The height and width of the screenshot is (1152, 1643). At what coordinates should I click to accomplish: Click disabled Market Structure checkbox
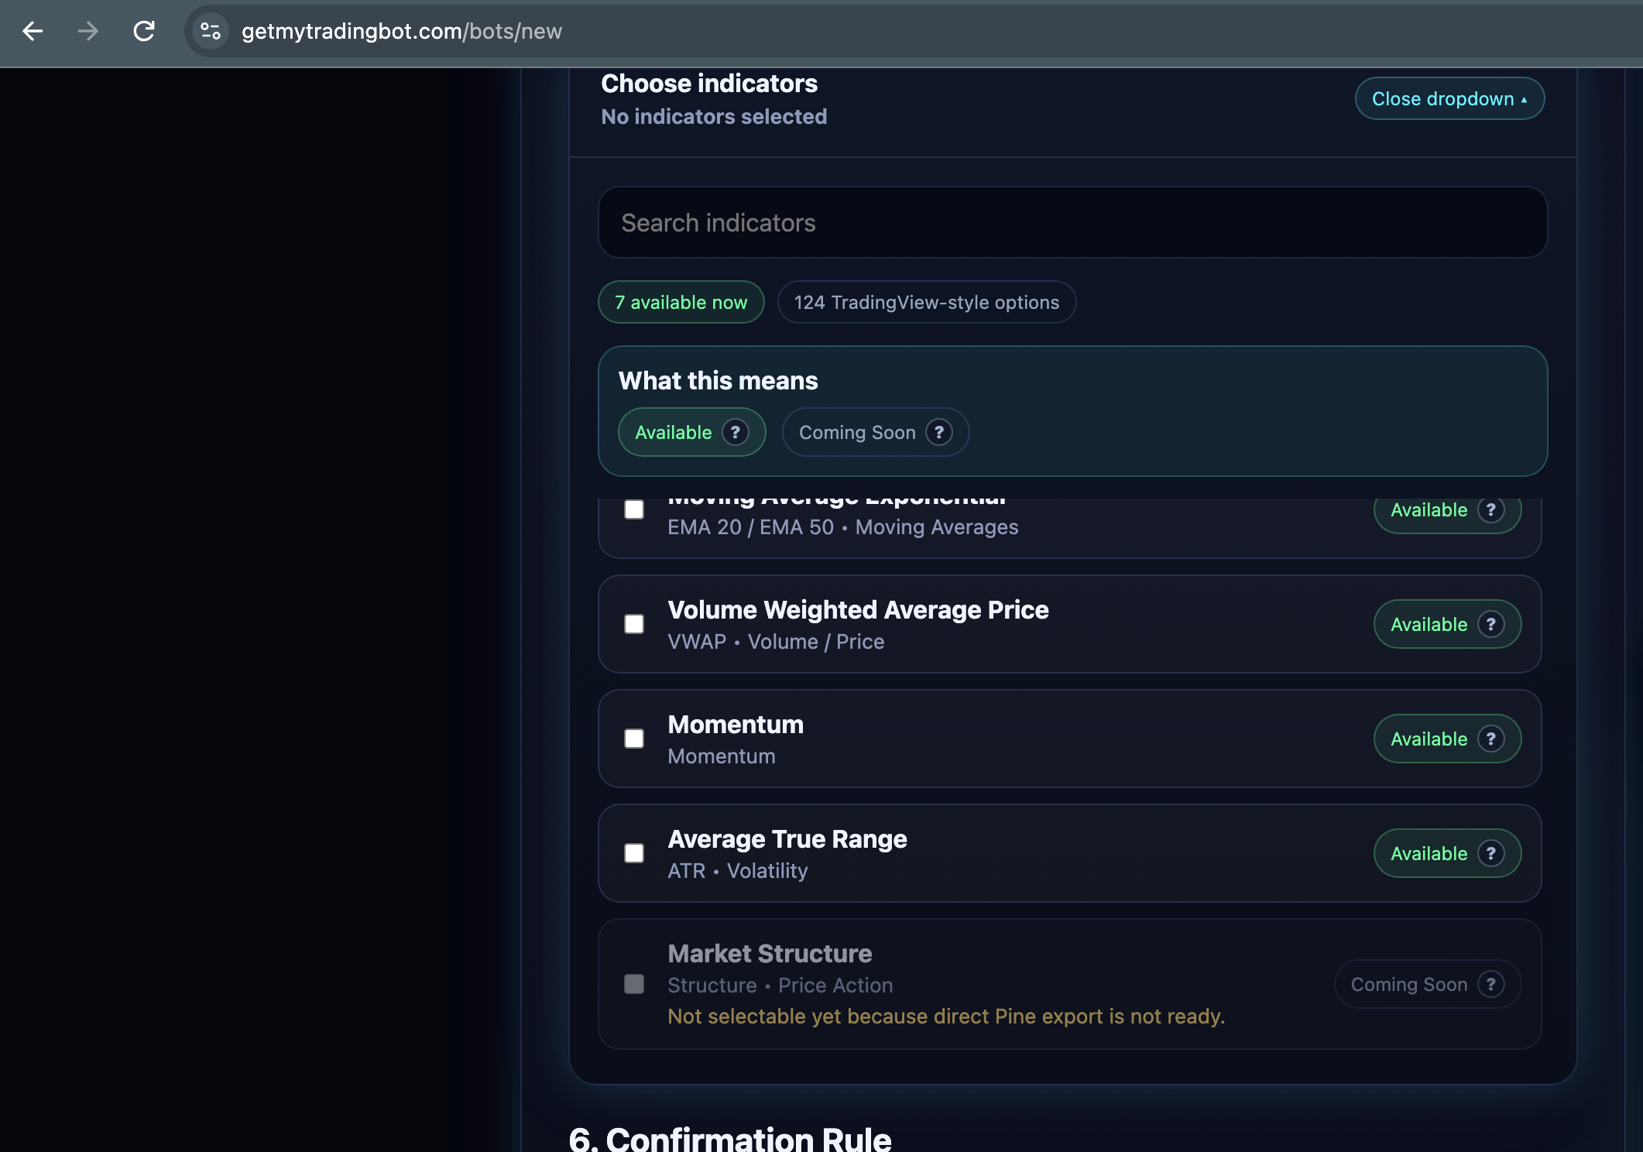634,984
